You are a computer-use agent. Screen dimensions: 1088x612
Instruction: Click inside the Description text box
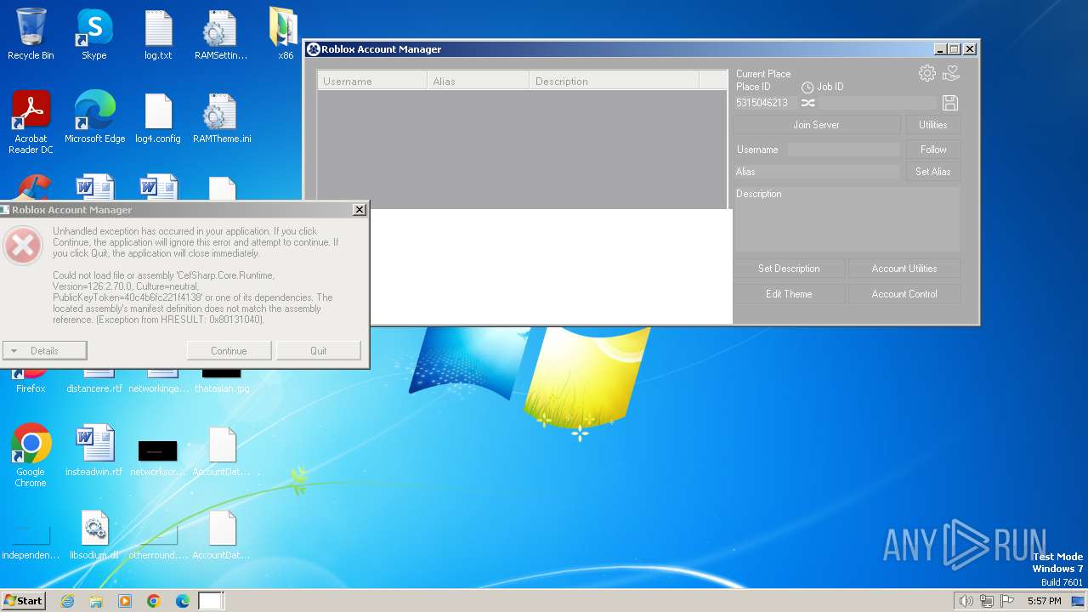tap(847, 219)
